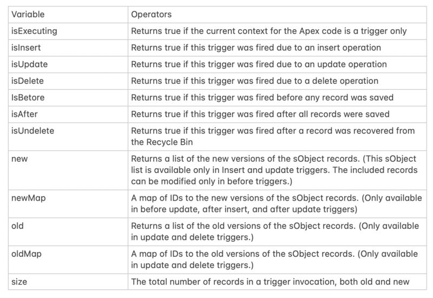This screenshot has width=433, height=298.
Task: Click the insert operation description text
Action: (x=256, y=48)
